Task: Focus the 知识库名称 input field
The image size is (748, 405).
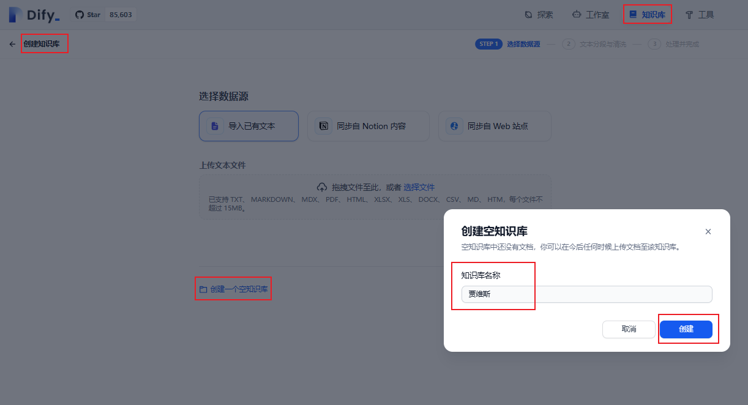Action: click(586, 294)
